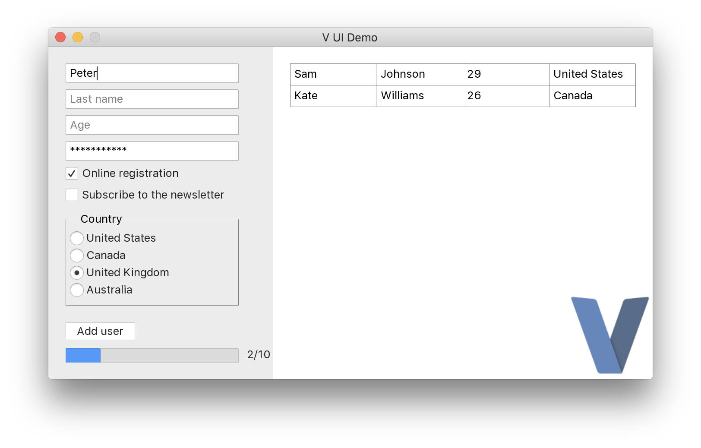Select the United Kingdom radio option
This screenshot has width=701, height=448.
coord(77,273)
